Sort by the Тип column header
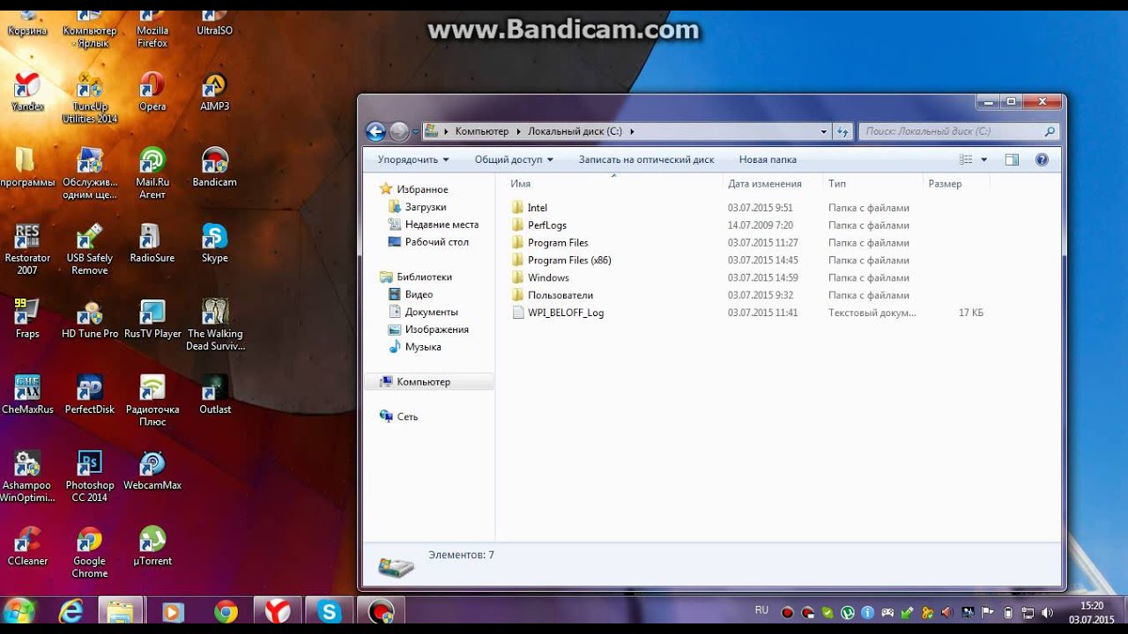 coord(872,184)
